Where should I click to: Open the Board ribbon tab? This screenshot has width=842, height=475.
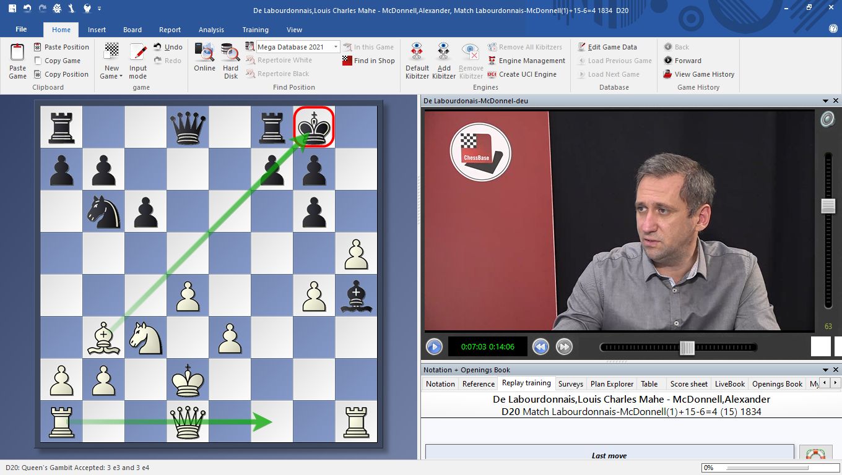(x=132, y=30)
